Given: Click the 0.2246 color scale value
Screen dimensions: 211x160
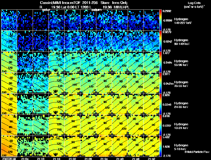Looking at the screenshot, I should [167, 105].
